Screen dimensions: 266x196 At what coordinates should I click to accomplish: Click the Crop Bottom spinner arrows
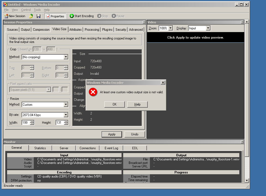point(66,68)
